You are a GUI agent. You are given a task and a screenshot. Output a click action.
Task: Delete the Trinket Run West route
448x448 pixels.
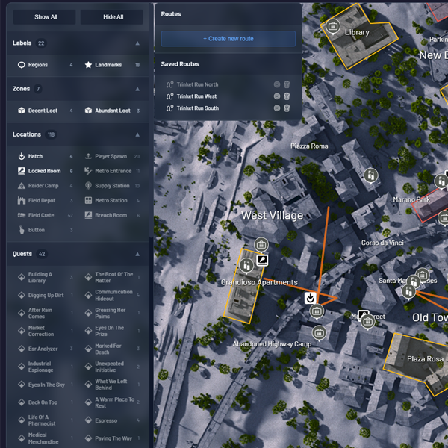pyautogui.click(x=287, y=96)
